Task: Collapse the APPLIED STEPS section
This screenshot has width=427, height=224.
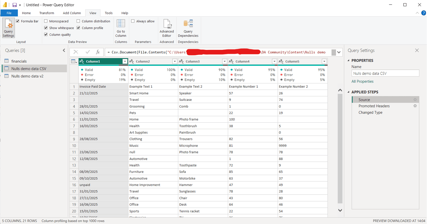Action: 349,92
